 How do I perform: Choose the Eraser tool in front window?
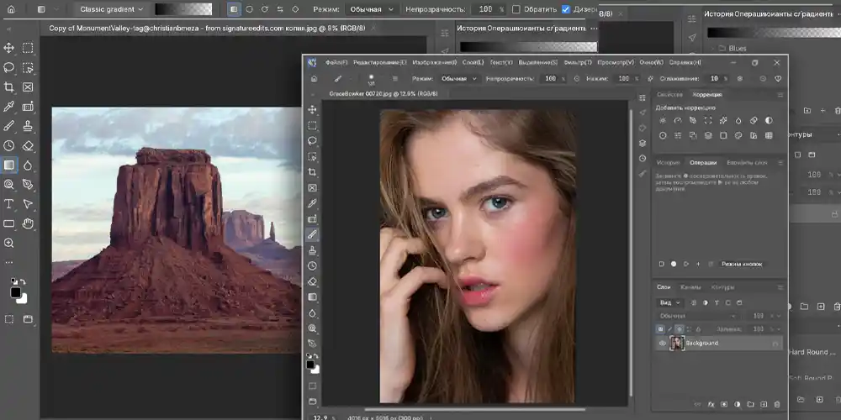312,281
